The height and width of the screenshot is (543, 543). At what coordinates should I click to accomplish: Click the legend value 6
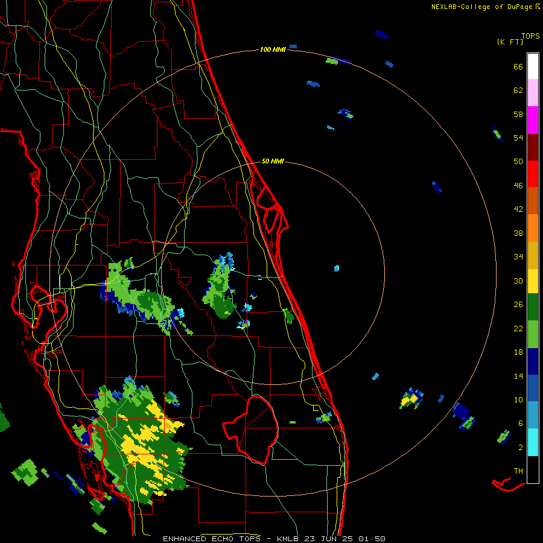tap(520, 423)
